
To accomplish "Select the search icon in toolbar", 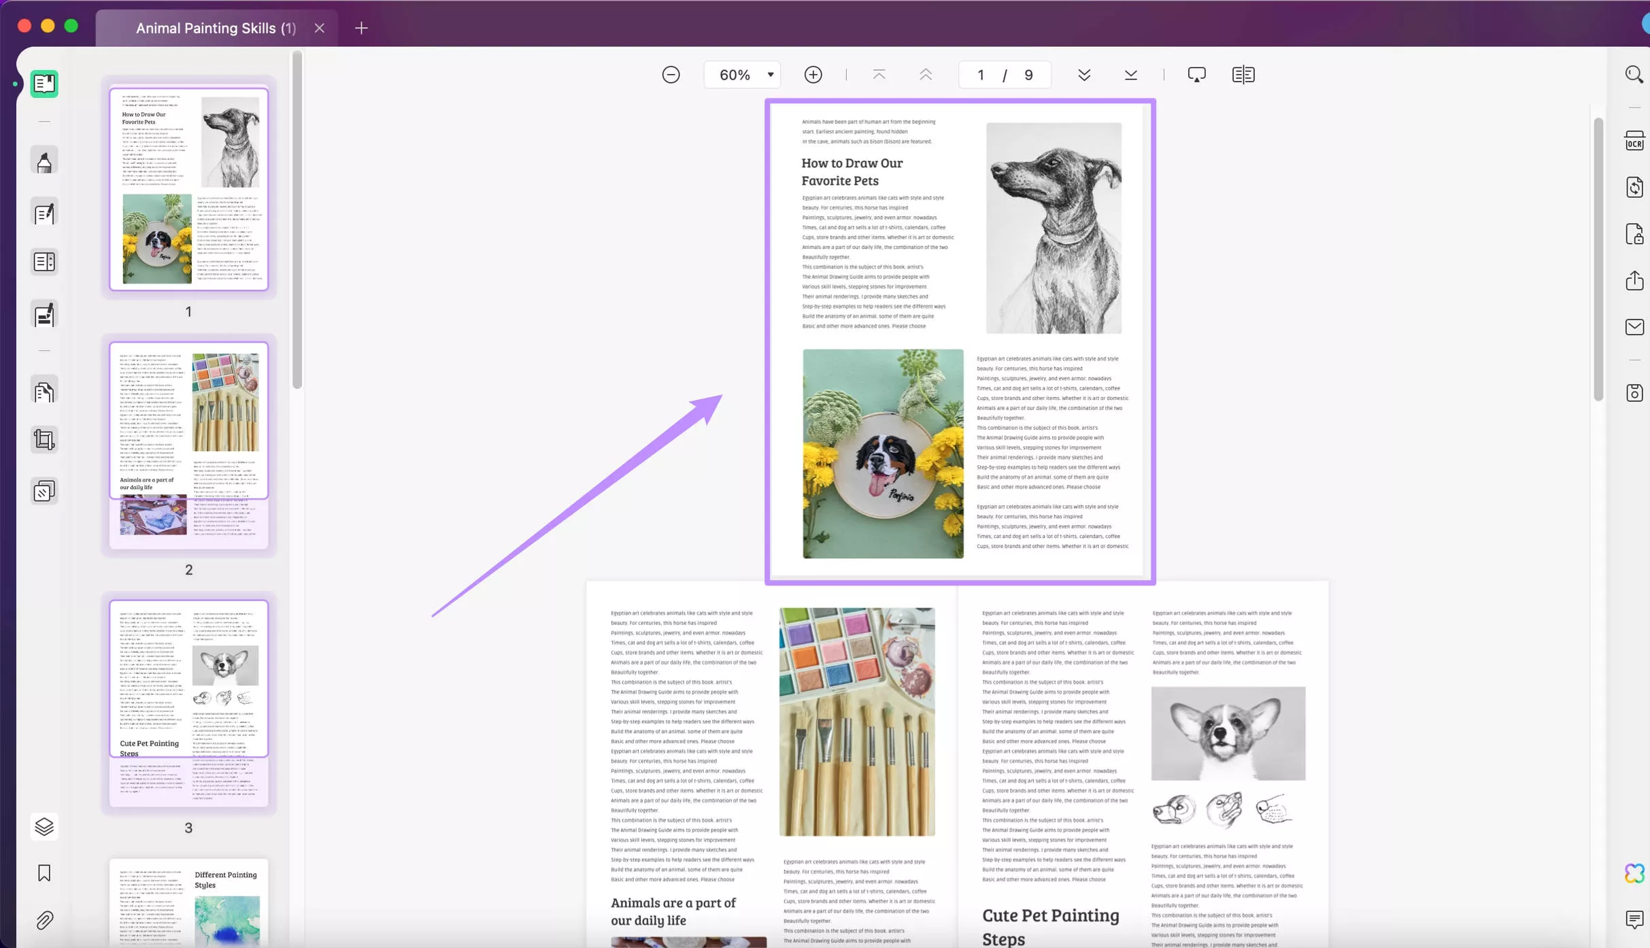I will click(1633, 75).
